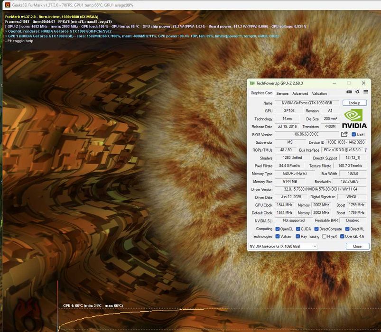Click the GPU-Z screenshot camera icon
This screenshot has height=332, width=381.
(x=349, y=92)
